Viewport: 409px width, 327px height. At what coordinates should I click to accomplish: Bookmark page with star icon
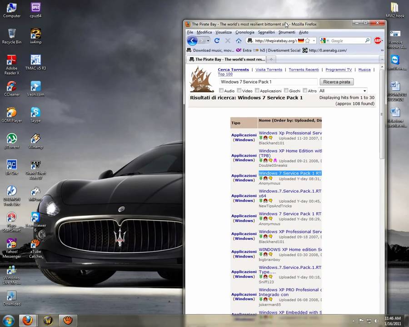point(308,41)
